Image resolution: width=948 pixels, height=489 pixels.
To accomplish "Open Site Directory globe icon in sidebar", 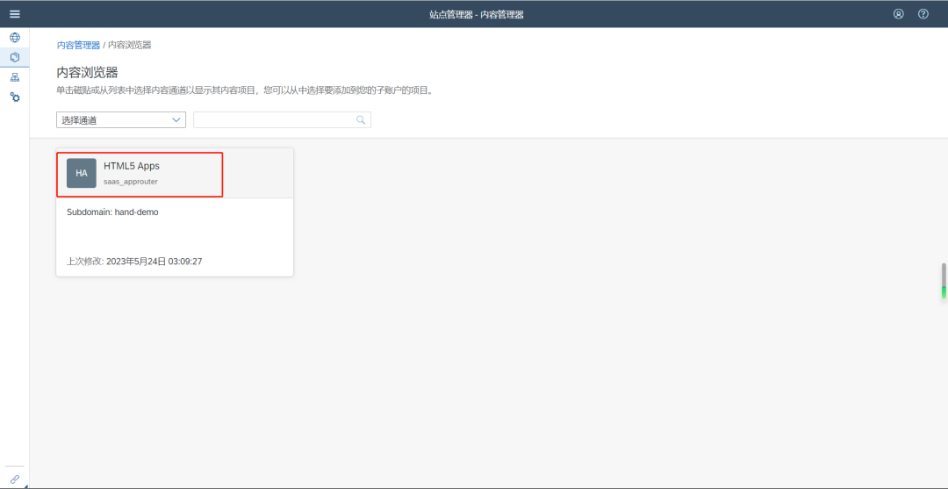I will pyautogui.click(x=15, y=38).
